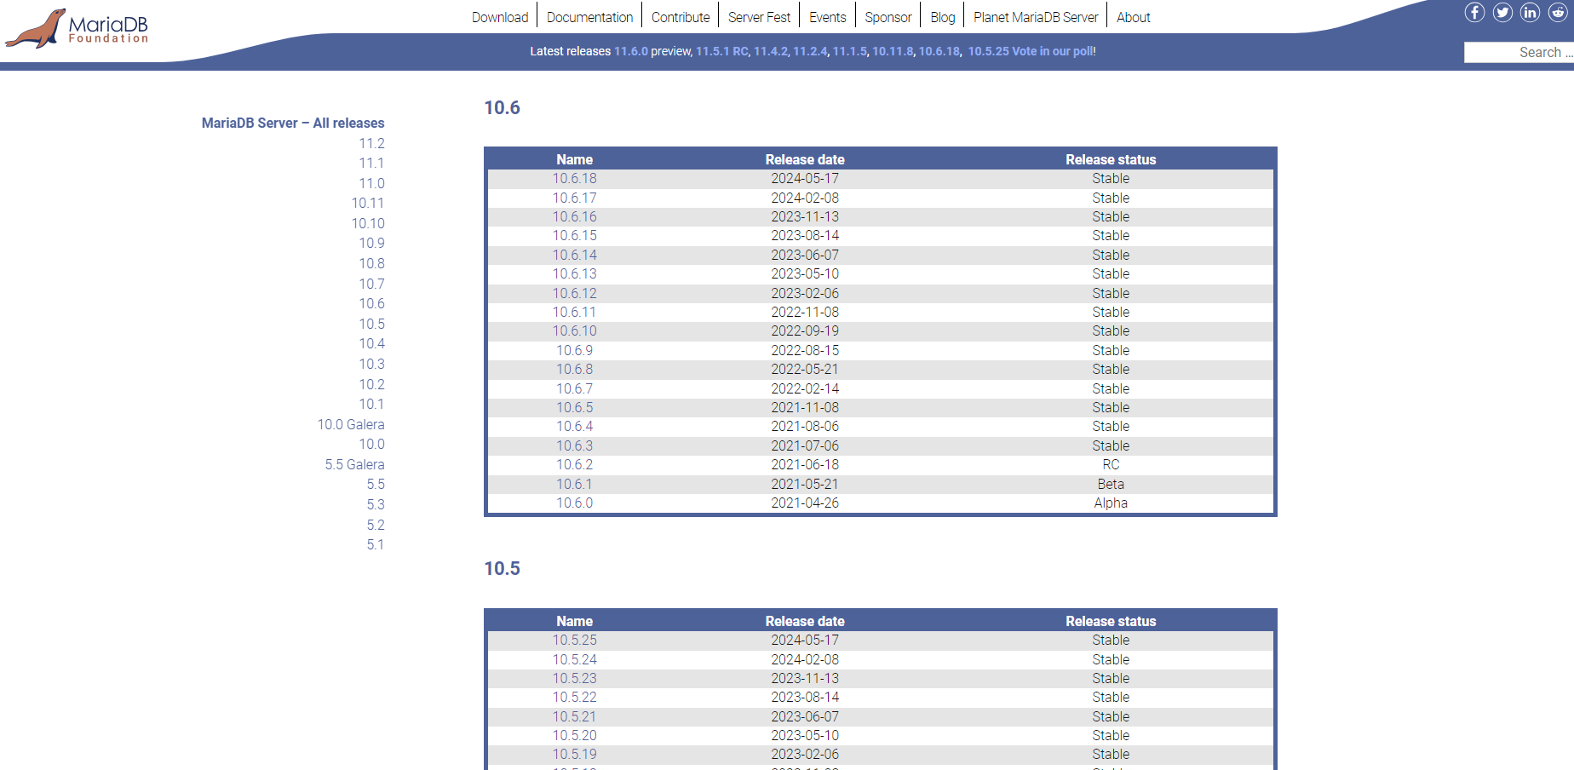Open the 10.5.25 banner release link
This screenshot has width=1574, height=770.
[988, 51]
